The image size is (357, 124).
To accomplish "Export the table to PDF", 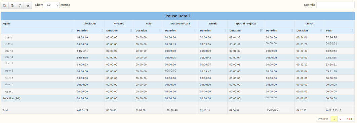I will point(20,6).
